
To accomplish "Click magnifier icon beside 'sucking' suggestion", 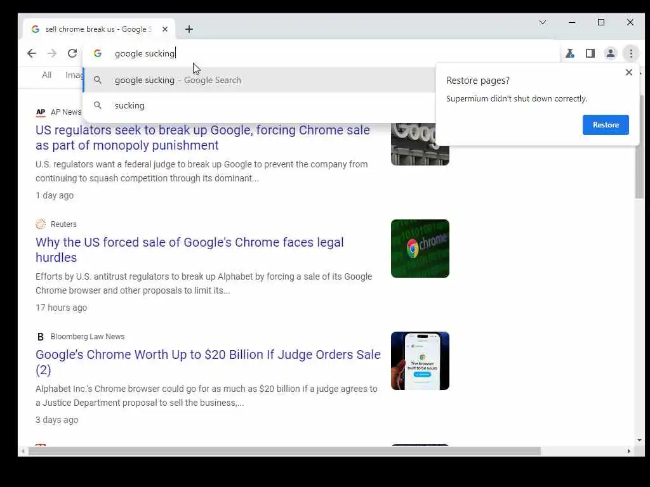I will [97, 105].
